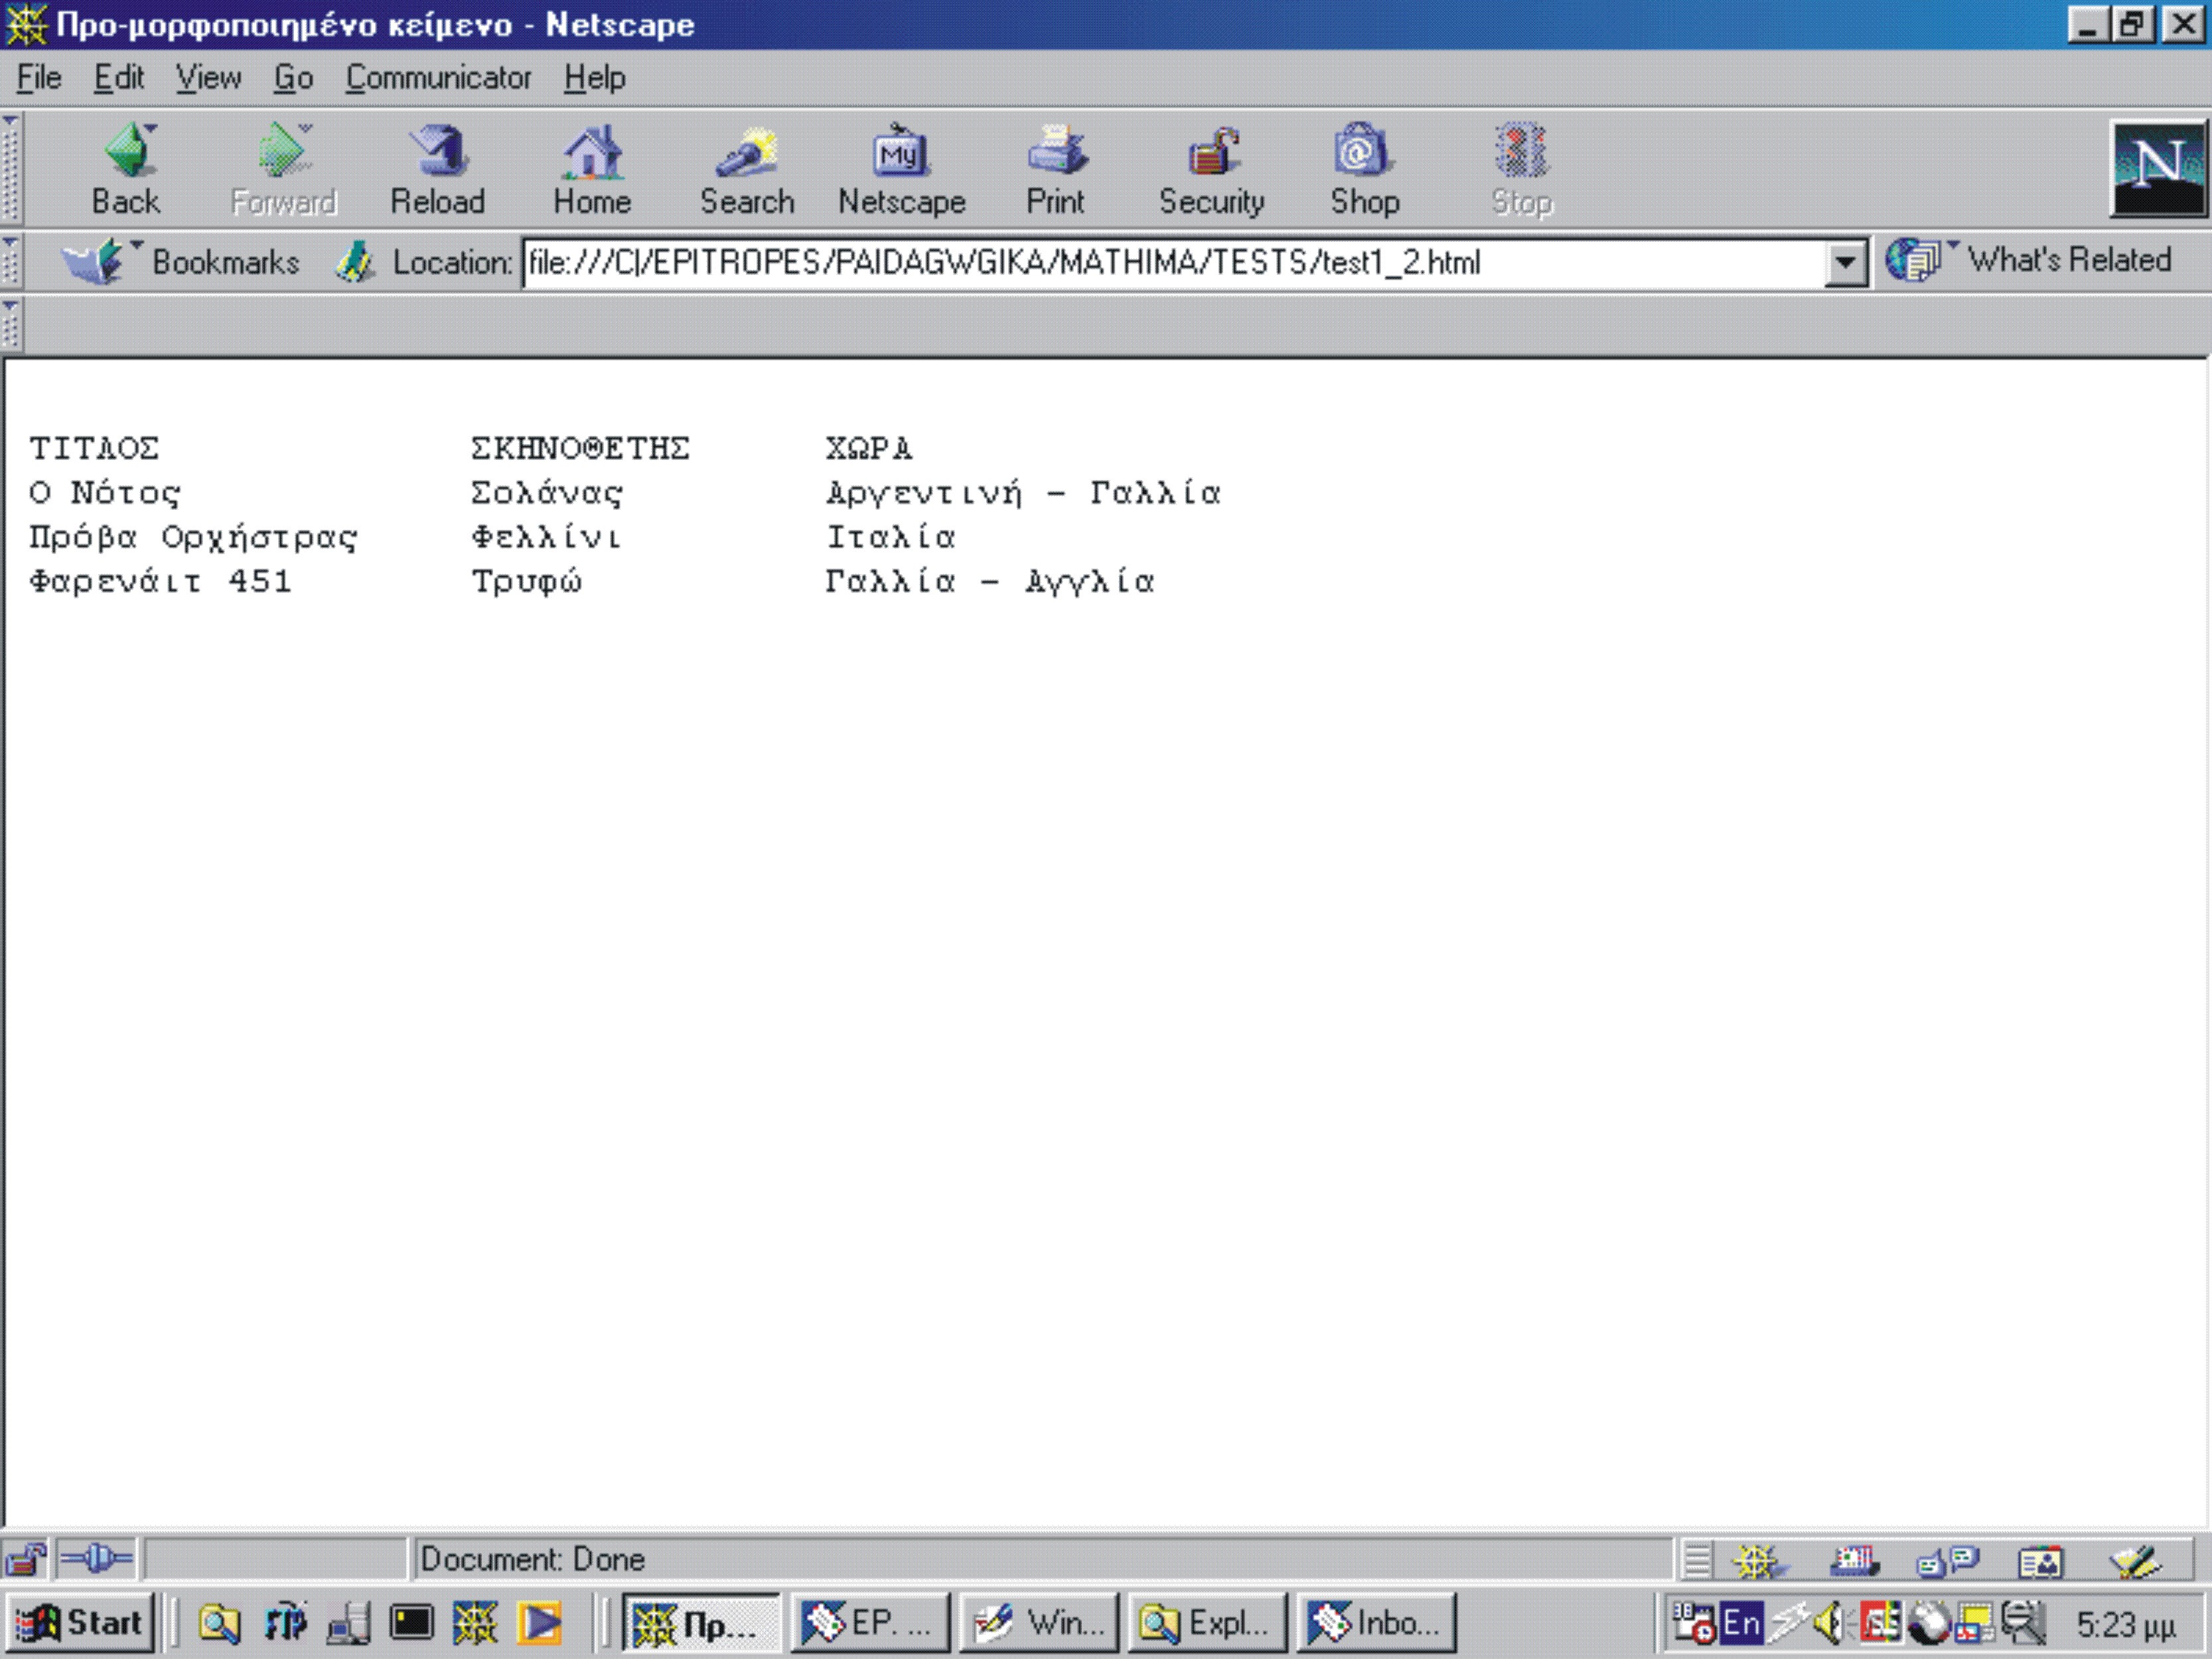Launch the FTP quick launch icon
The image size is (2212, 1659).
click(x=285, y=1623)
